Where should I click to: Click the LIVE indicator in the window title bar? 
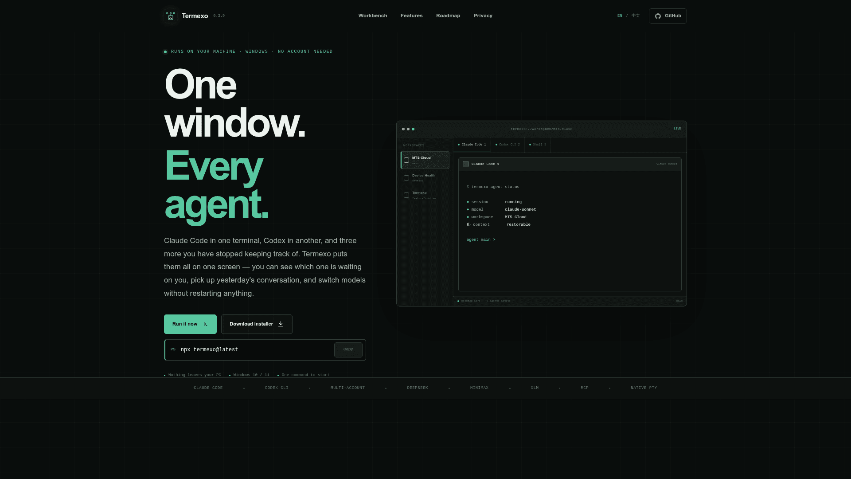coord(678,129)
